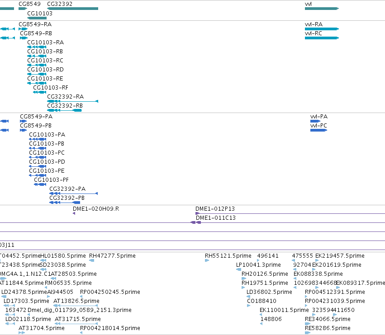Select the CG10103 gene bar glyph

pyautogui.click(x=37, y=18)
